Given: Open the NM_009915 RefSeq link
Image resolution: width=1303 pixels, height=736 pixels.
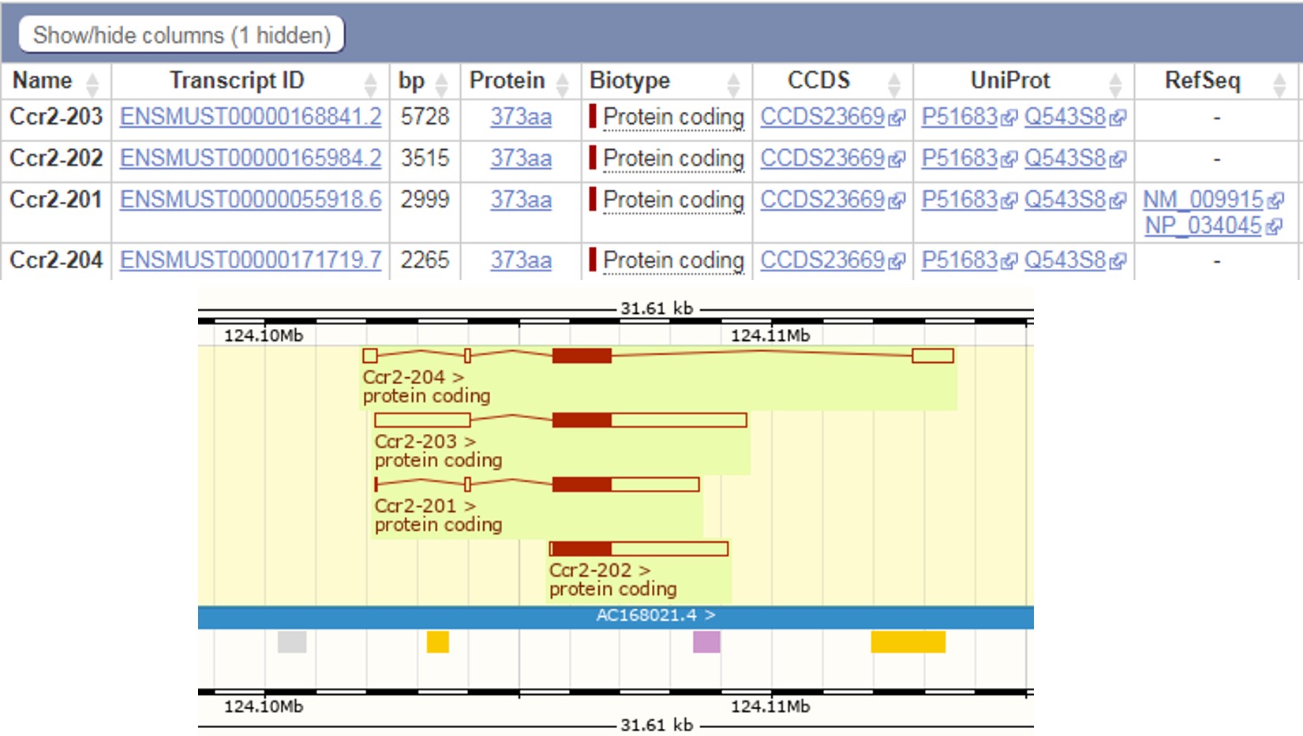Looking at the screenshot, I should 1203,200.
